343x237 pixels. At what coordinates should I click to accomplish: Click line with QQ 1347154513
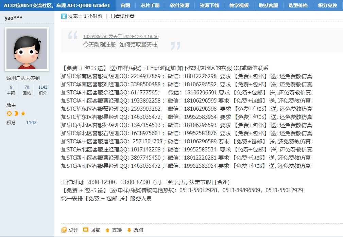pyautogui.click(x=187, y=125)
